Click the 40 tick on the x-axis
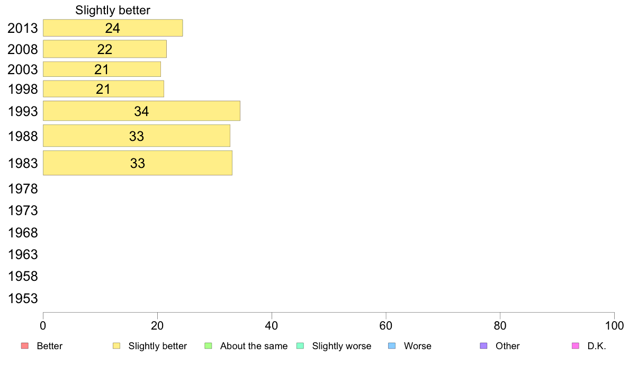 pos(272,326)
